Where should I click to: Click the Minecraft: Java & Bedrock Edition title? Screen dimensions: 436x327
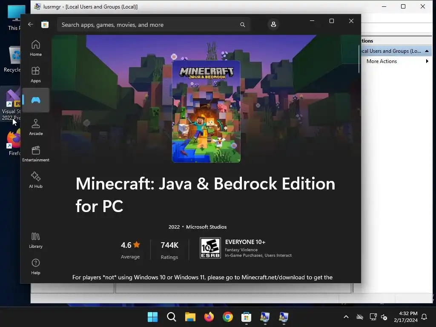click(x=205, y=195)
